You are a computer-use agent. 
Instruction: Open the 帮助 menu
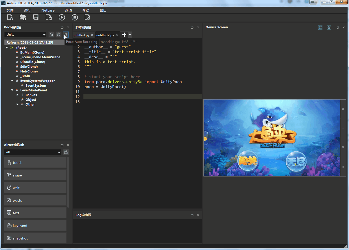[86, 10]
